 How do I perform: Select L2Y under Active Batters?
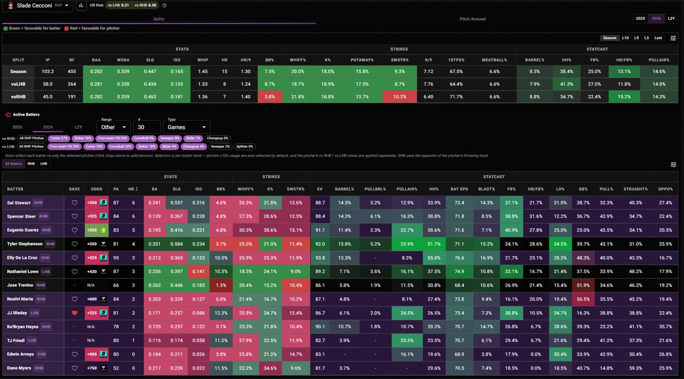(78, 127)
